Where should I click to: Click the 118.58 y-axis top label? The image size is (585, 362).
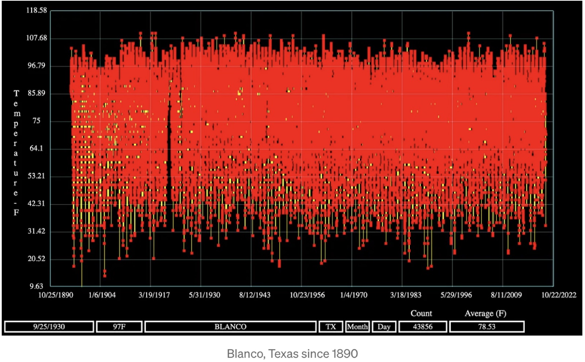pos(37,10)
